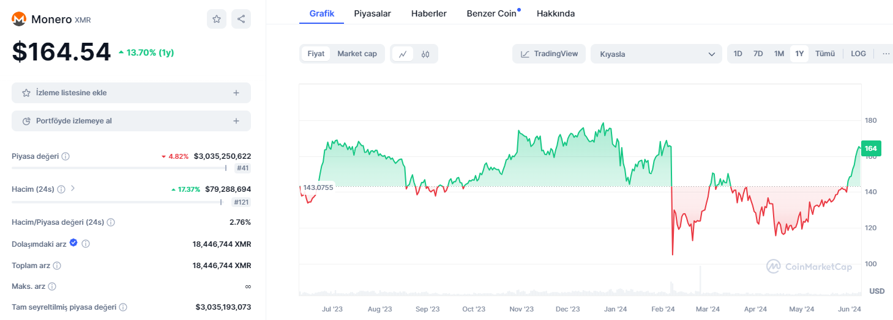Click the info icon beside Toplam arz

tap(57, 266)
